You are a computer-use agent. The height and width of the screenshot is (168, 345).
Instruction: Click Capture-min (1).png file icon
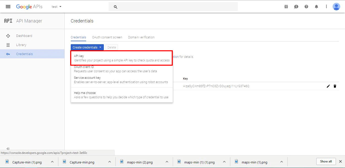coord(7,161)
